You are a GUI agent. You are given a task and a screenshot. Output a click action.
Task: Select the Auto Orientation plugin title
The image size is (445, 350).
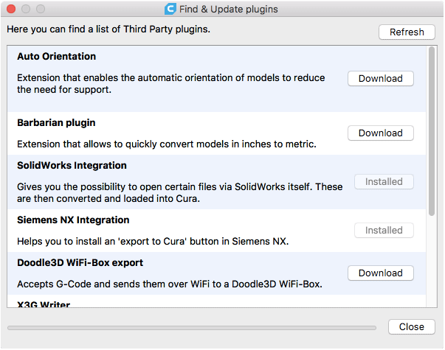(x=57, y=57)
